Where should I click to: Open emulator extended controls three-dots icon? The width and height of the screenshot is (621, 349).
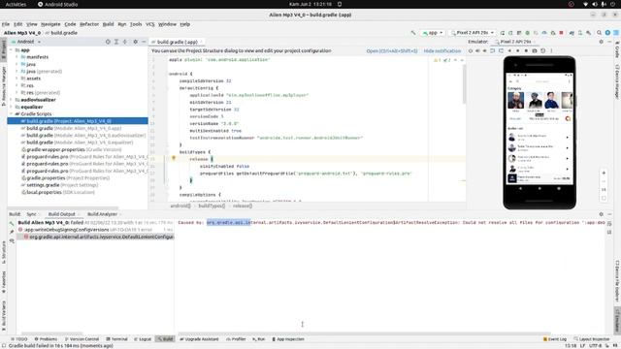(x=551, y=50)
